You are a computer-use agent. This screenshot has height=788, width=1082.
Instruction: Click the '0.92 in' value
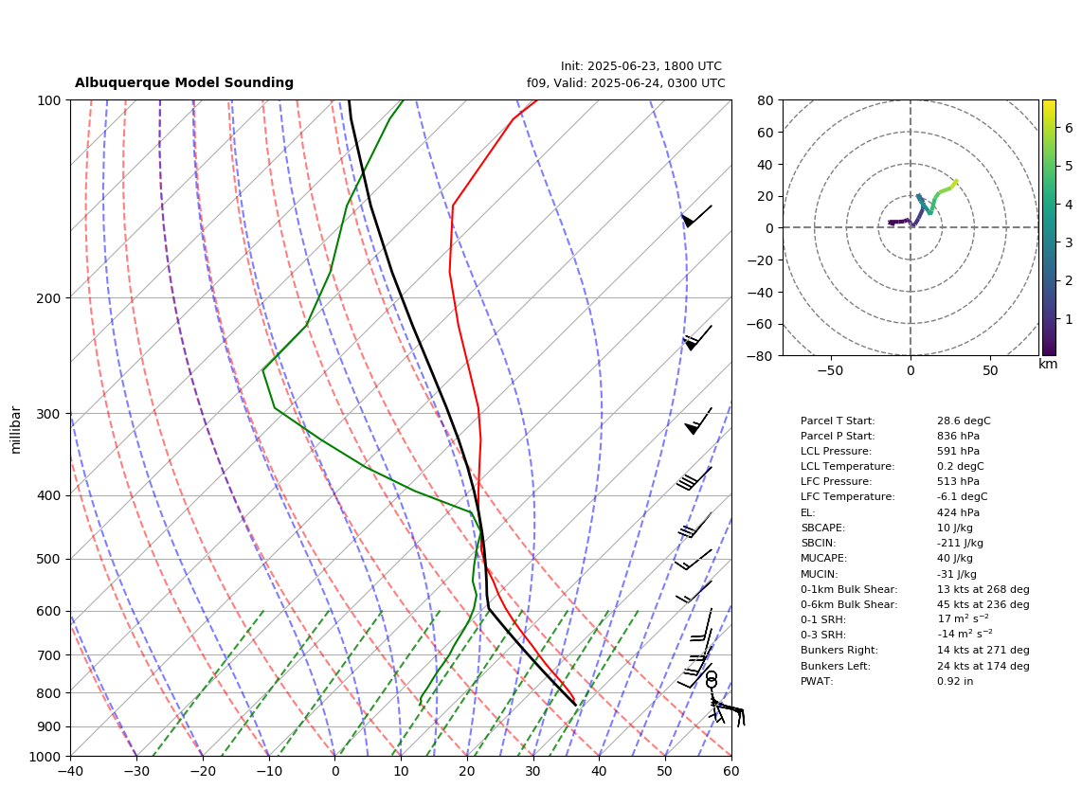[955, 681]
